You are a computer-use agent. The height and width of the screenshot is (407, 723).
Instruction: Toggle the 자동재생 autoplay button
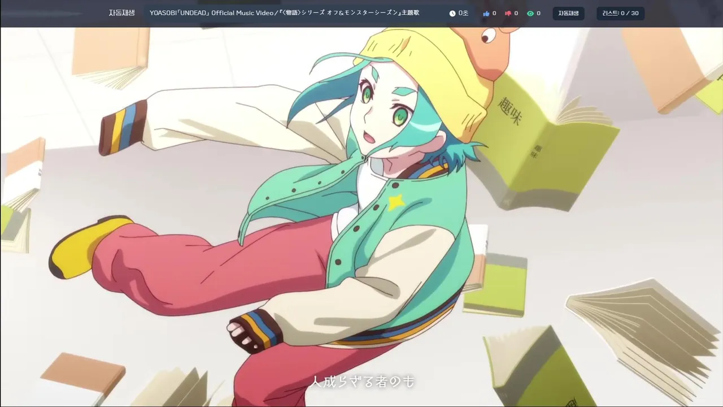[x=568, y=13]
